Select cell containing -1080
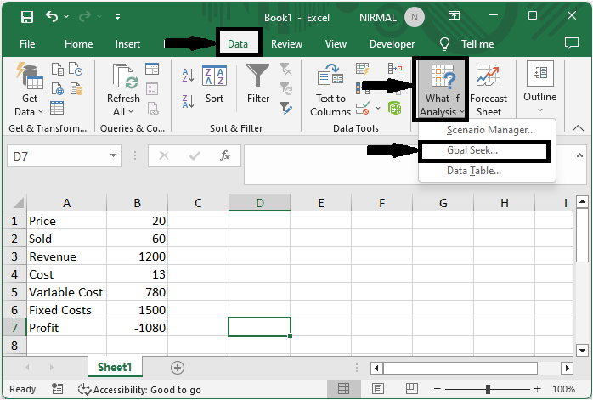The width and height of the screenshot is (593, 400). click(x=138, y=328)
